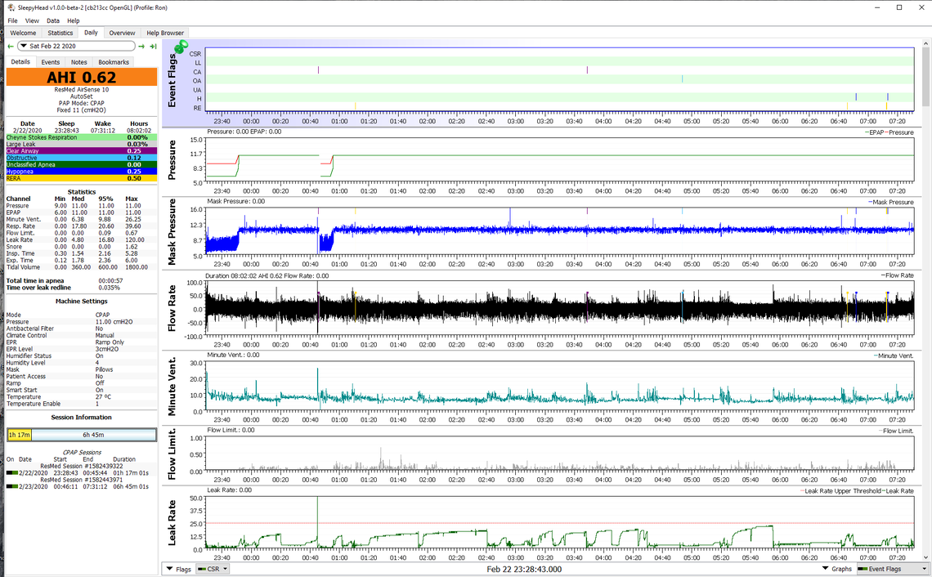Select the Daily tab
The width and height of the screenshot is (932, 577).
[91, 33]
